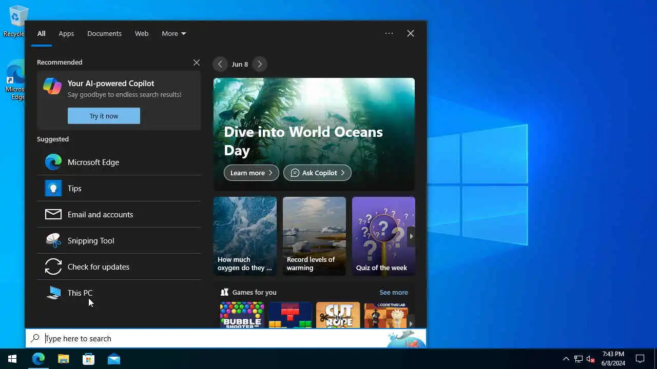Dismiss the Recommended section

tap(197, 63)
